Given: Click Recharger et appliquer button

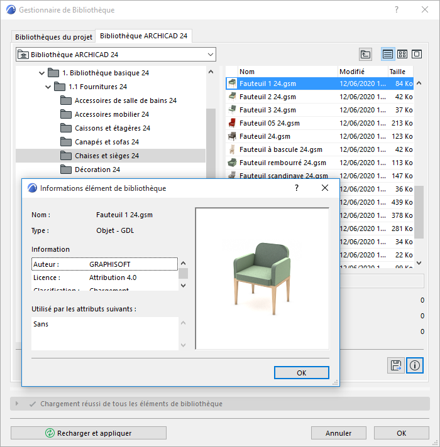Looking at the screenshot, I should coord(89,433).
